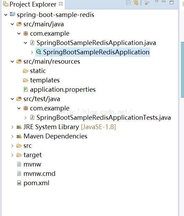Expand the SpringBootSampleRedisApplication class node
The height and width of the screenshot is (216, 184).
point(32,52)
